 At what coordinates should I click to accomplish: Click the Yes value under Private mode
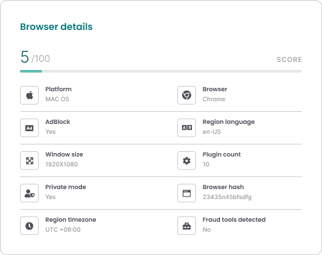[51, 197]
